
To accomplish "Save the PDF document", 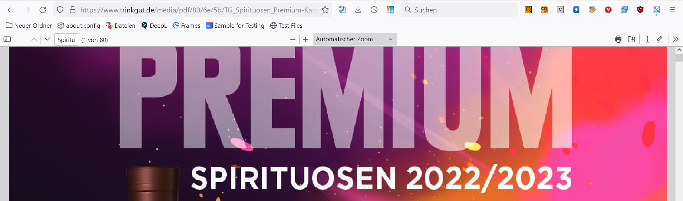I will [631, 39].
